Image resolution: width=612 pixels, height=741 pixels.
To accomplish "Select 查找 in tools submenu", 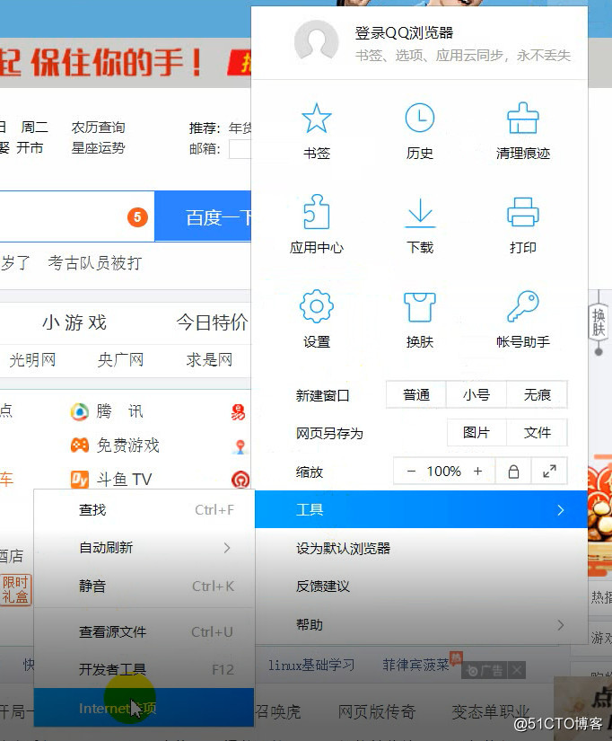I will tap(144, 510).
